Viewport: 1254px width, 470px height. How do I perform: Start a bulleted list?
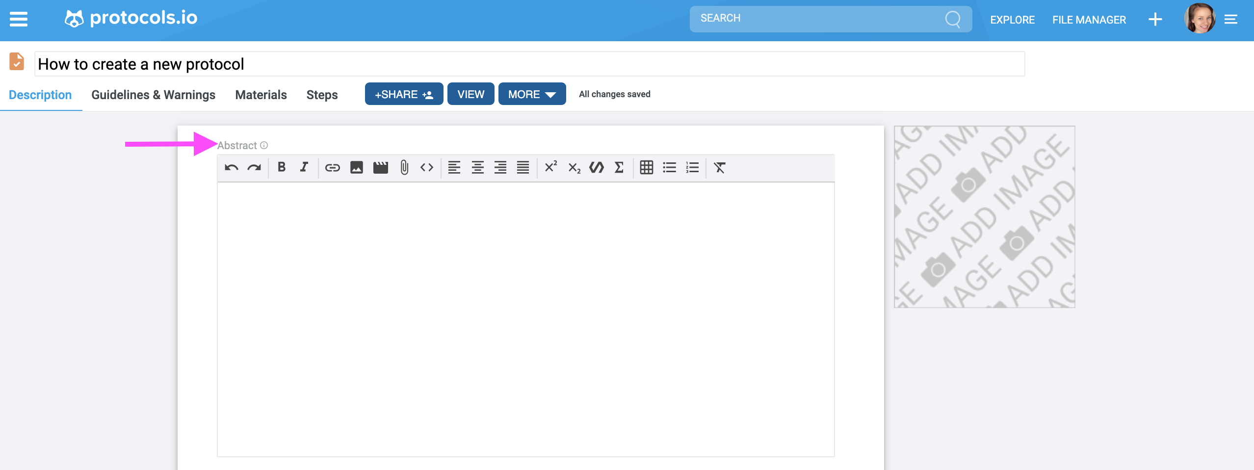pyautogui.click(x=669, y=167)
